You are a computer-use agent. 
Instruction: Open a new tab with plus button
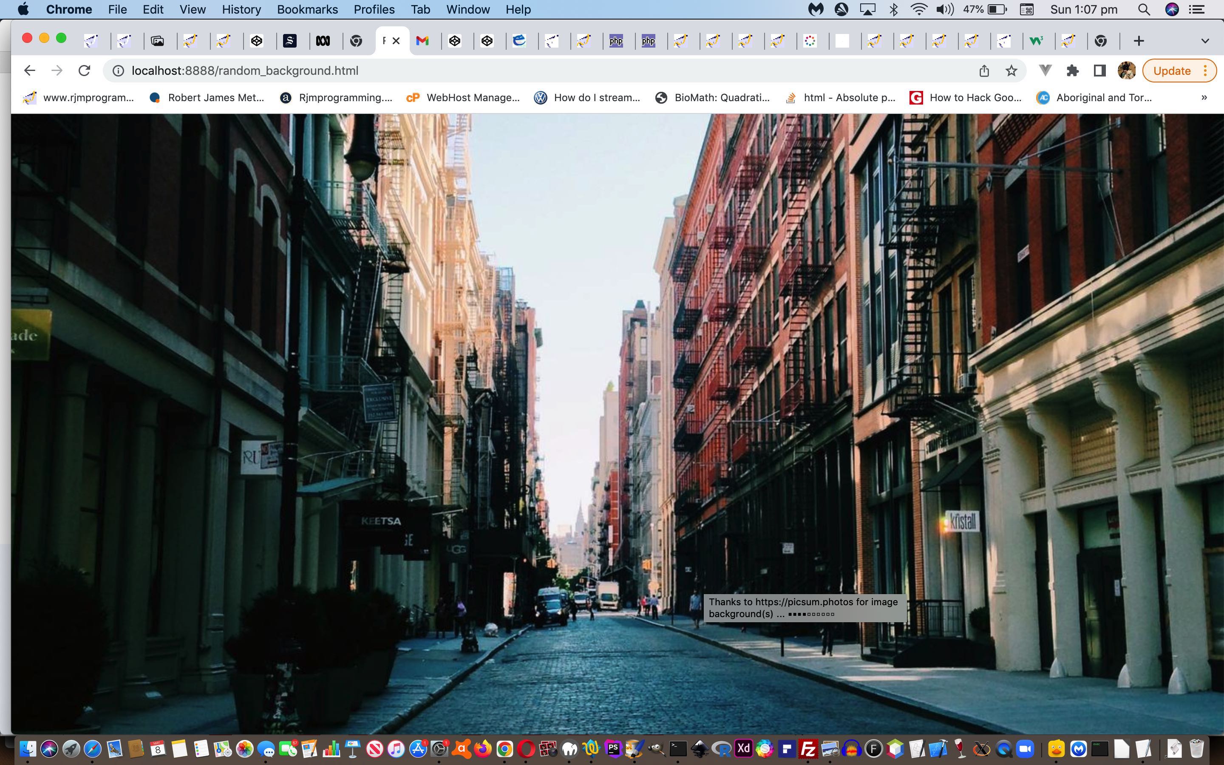click(1139, 41)
